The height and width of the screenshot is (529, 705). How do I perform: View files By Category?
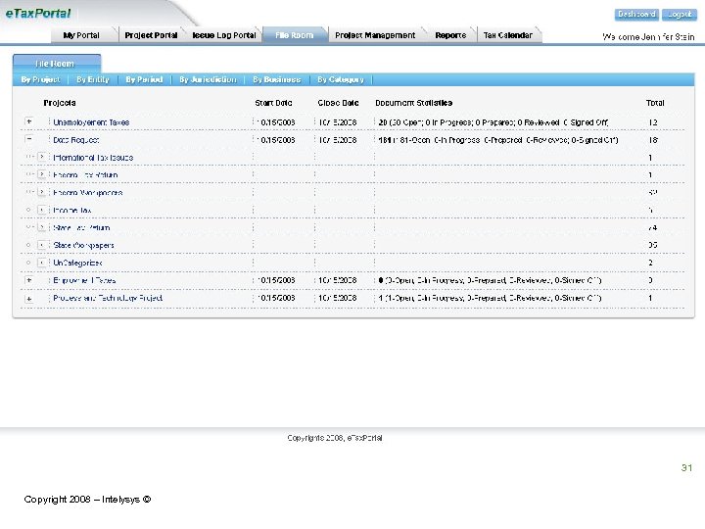pos(341,79)
